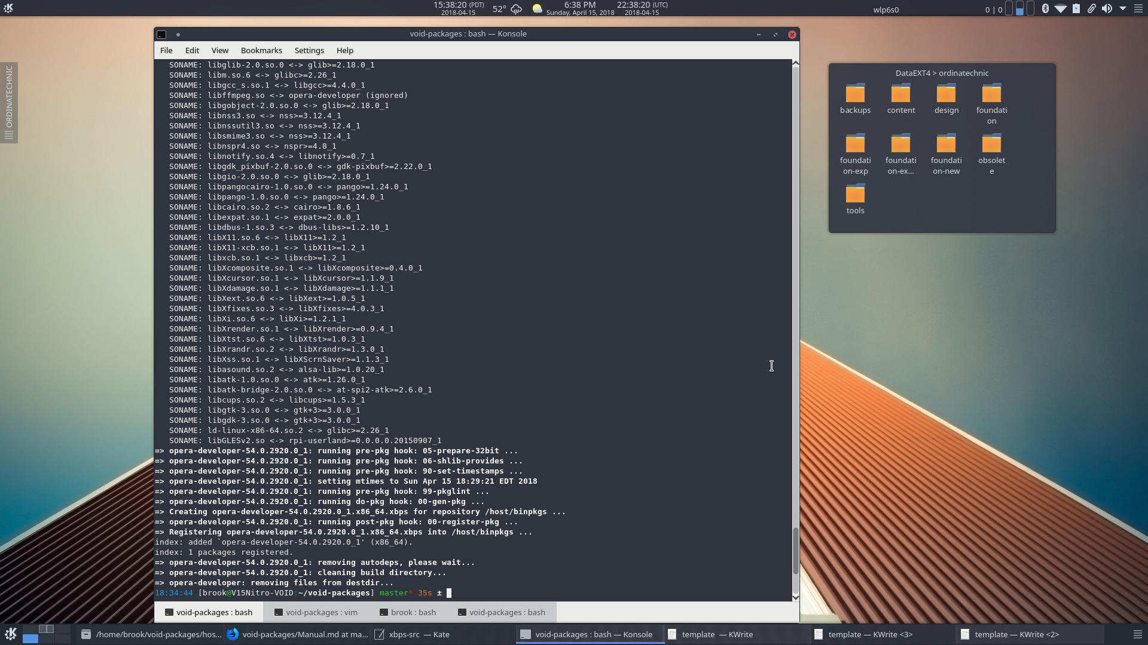Click the ORDINATECHNIC side panel tab
Image resolution: width=1148 pixels, height=645 pixels.
(9, 102)
